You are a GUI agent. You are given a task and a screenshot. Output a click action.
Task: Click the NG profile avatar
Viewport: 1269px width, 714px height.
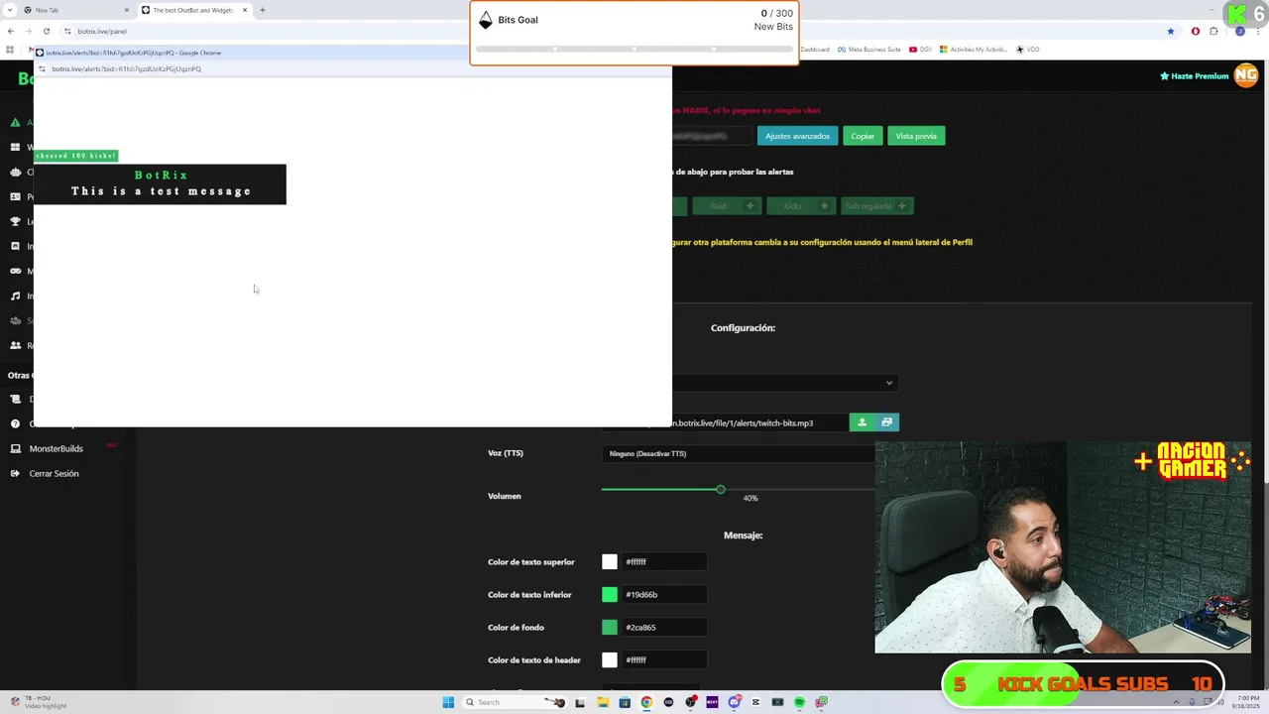[x=1245, y=75]
